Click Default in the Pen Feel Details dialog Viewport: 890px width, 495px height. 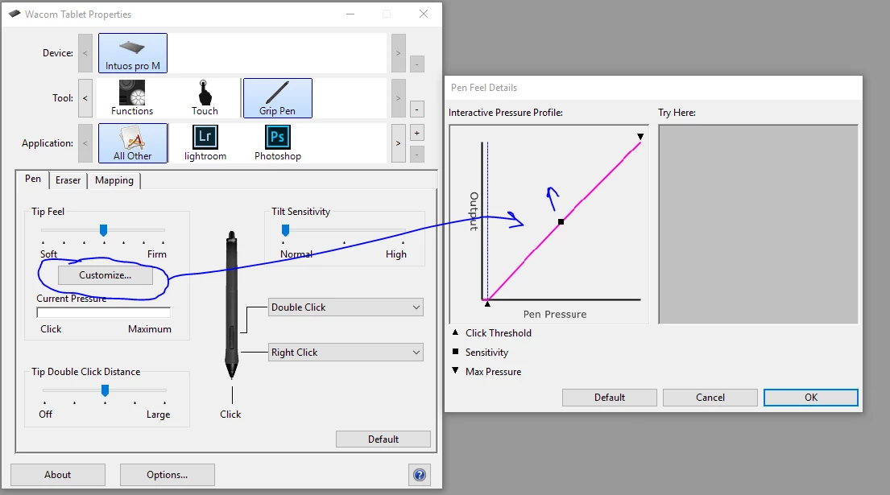click(610, 398)
